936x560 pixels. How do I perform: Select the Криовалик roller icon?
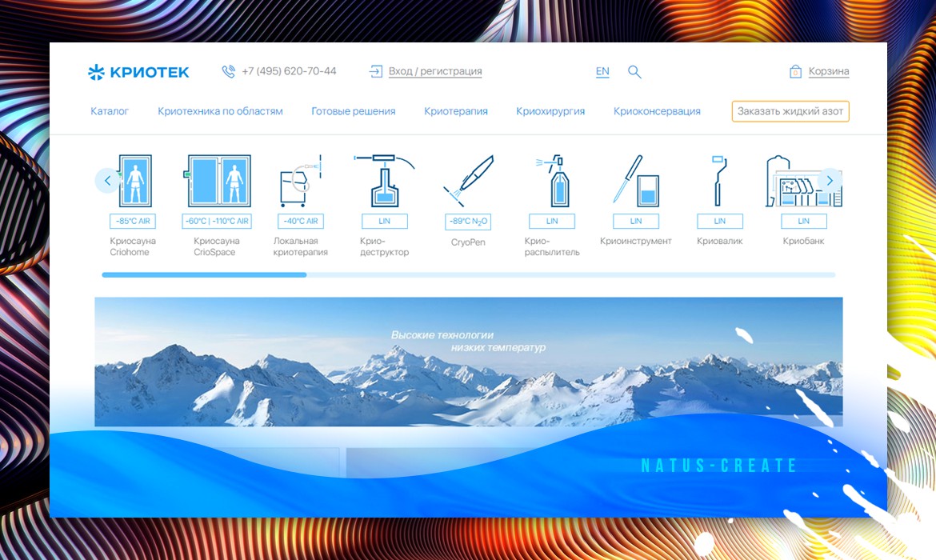click(x=719, y=180)
